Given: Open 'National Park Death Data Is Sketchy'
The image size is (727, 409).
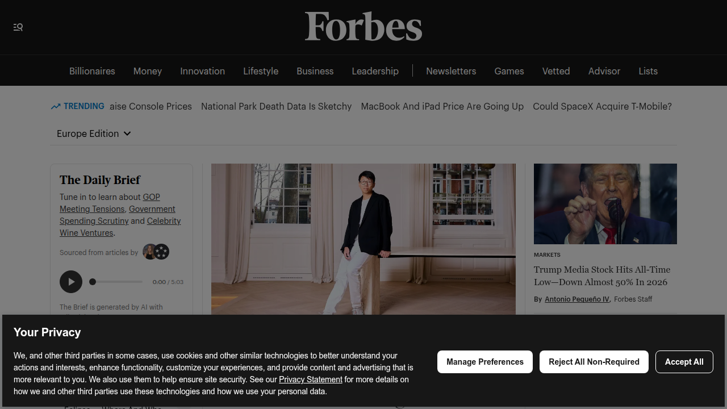Looking at the screenshot, I should [x=277, y=106].
